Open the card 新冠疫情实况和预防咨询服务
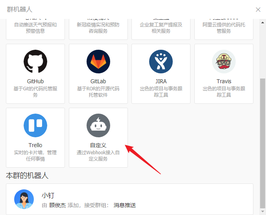Screen dimensions: 266x215 (x=98, y=29)
